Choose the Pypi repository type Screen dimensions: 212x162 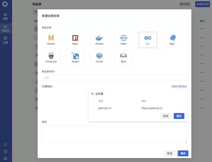point(172,39)
